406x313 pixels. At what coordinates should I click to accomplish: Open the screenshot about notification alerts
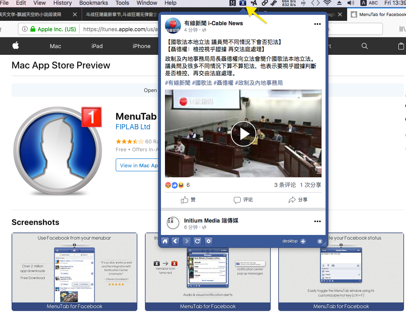pyautogui.click(x=208, y=279)
